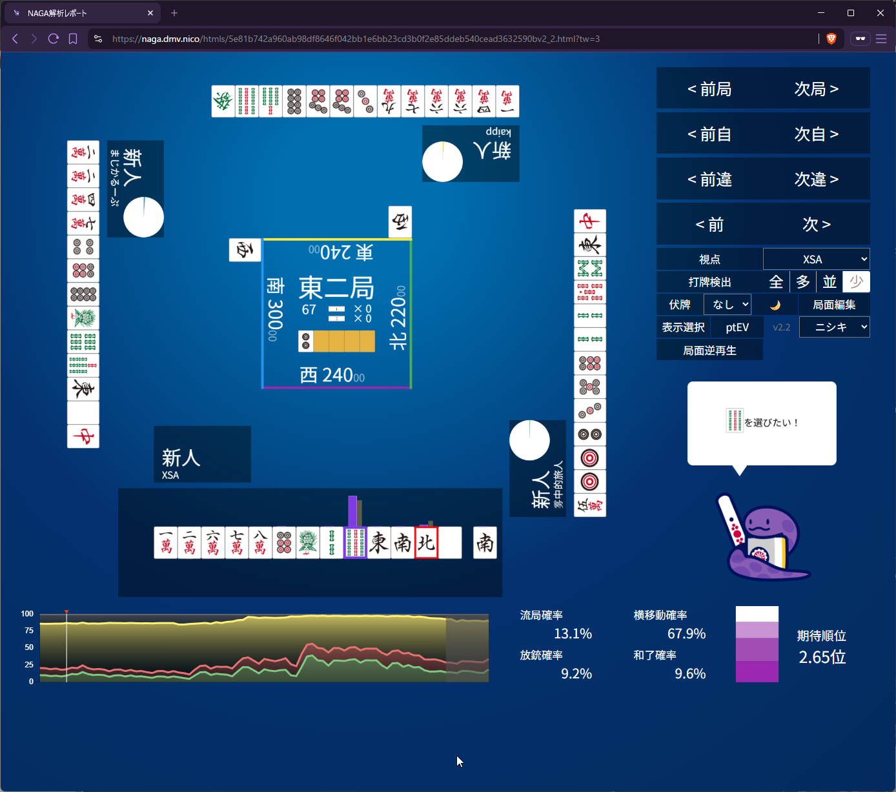The image size is (896, 792).
Task: Toggle the moon dark mode icon
Action: (775, 305)
